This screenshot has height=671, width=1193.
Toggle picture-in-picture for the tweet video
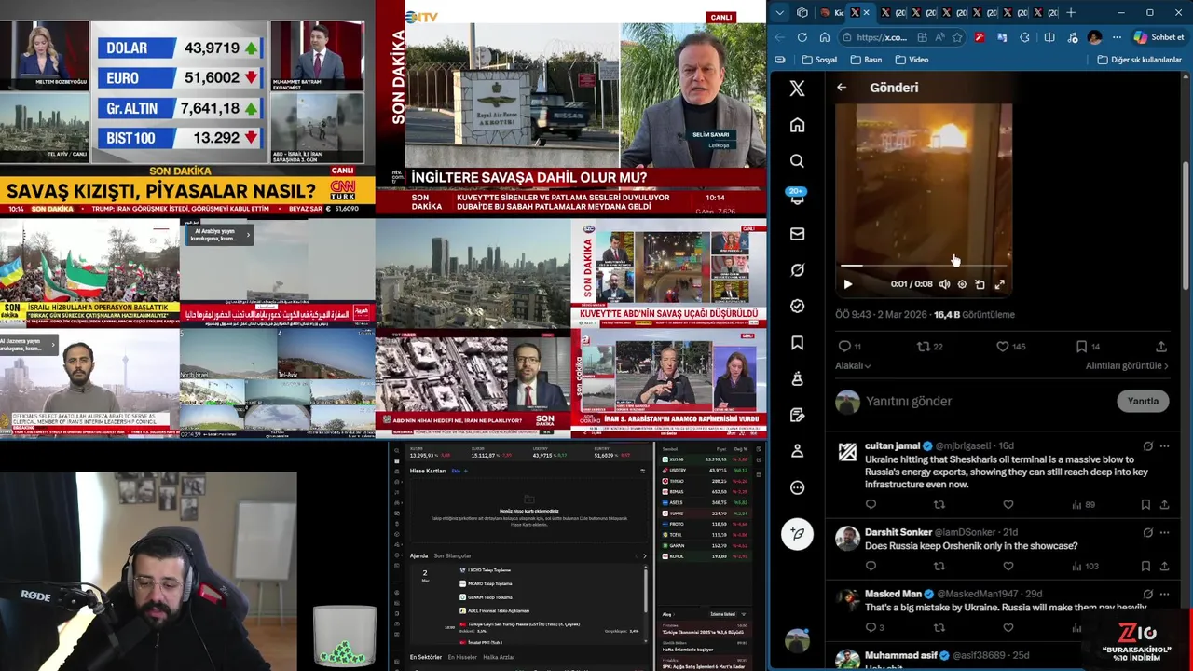[x=980, y=284]
